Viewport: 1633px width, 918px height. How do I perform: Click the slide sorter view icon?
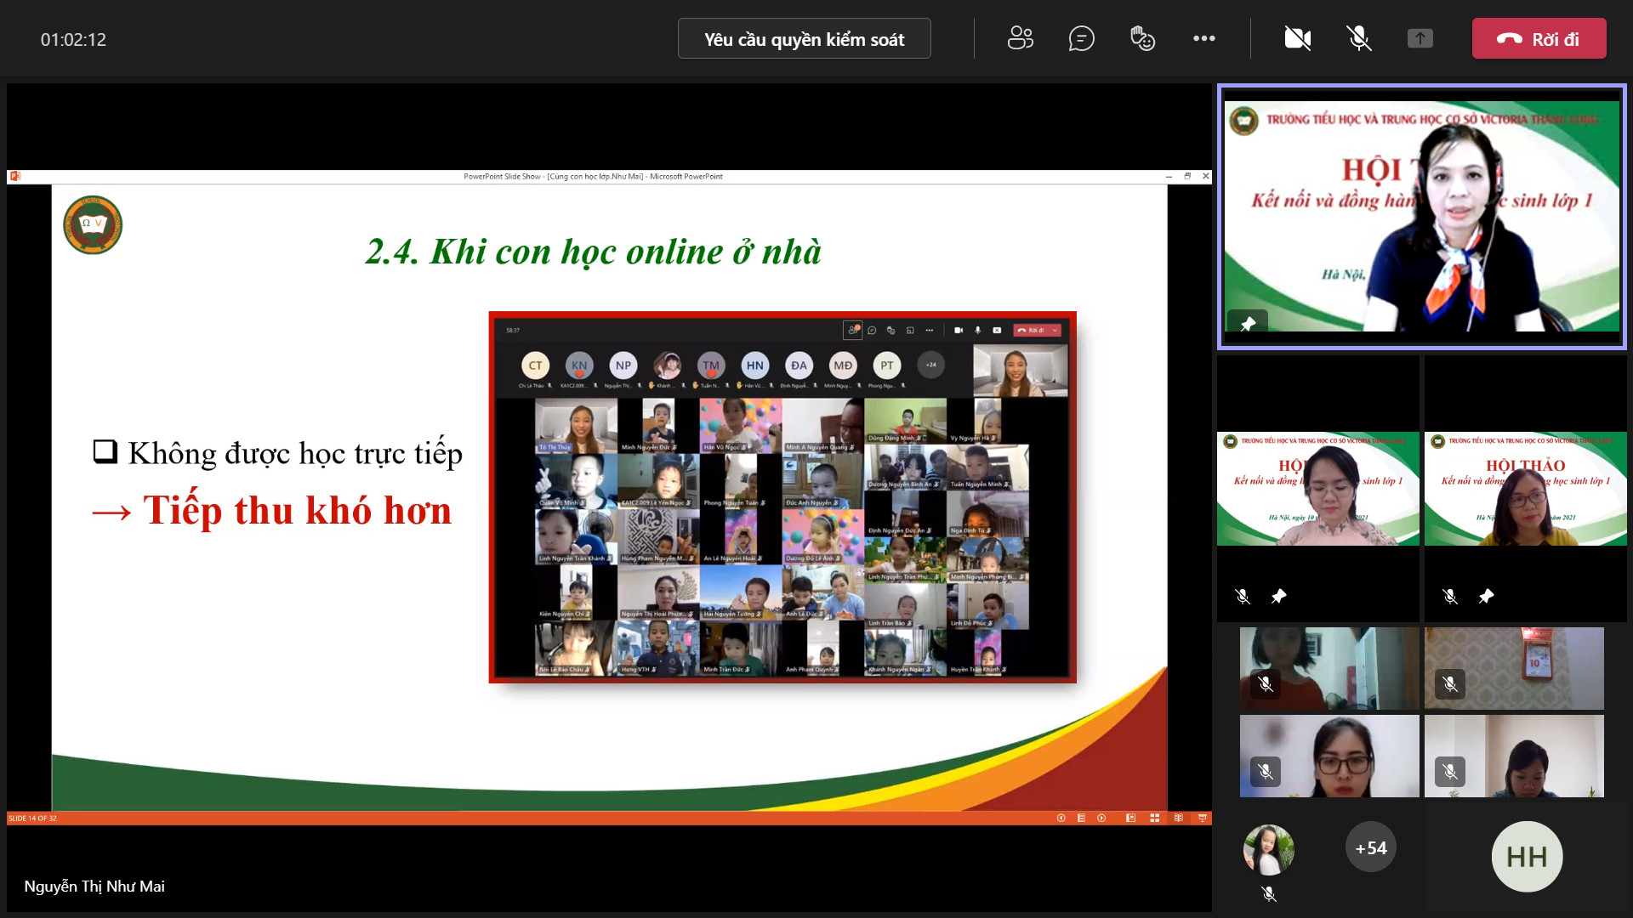coord(1154,818)
